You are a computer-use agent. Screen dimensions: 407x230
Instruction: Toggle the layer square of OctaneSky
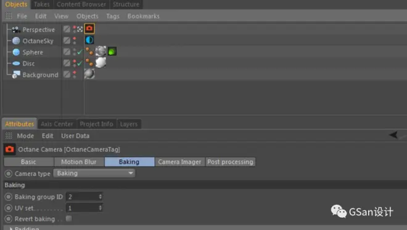pyautogui.click(x=67, y=41)
